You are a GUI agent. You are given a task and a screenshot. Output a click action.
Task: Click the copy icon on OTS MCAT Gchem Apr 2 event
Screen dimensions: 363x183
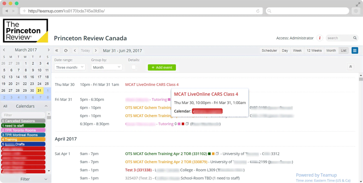[x=217, y=154]
